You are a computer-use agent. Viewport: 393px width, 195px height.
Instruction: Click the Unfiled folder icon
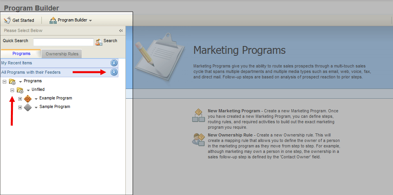pyautogui.click(x=20, y=90)
